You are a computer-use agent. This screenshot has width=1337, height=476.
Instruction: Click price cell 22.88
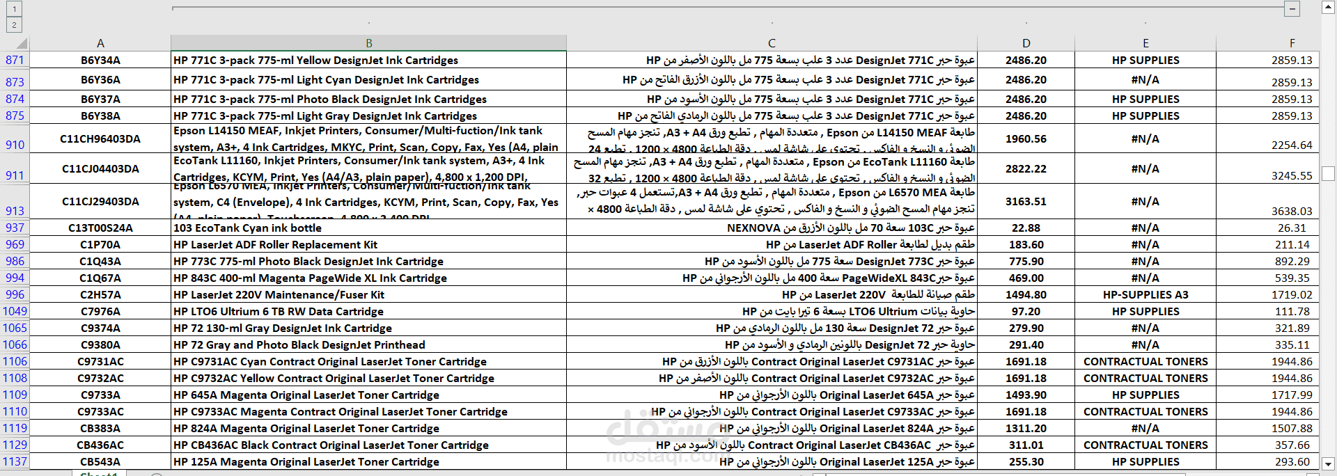(1026, 228)
